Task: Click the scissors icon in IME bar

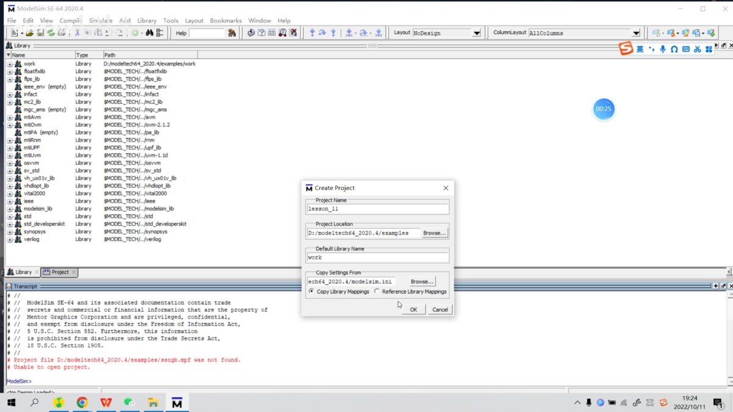Action: tap(697, 49)
